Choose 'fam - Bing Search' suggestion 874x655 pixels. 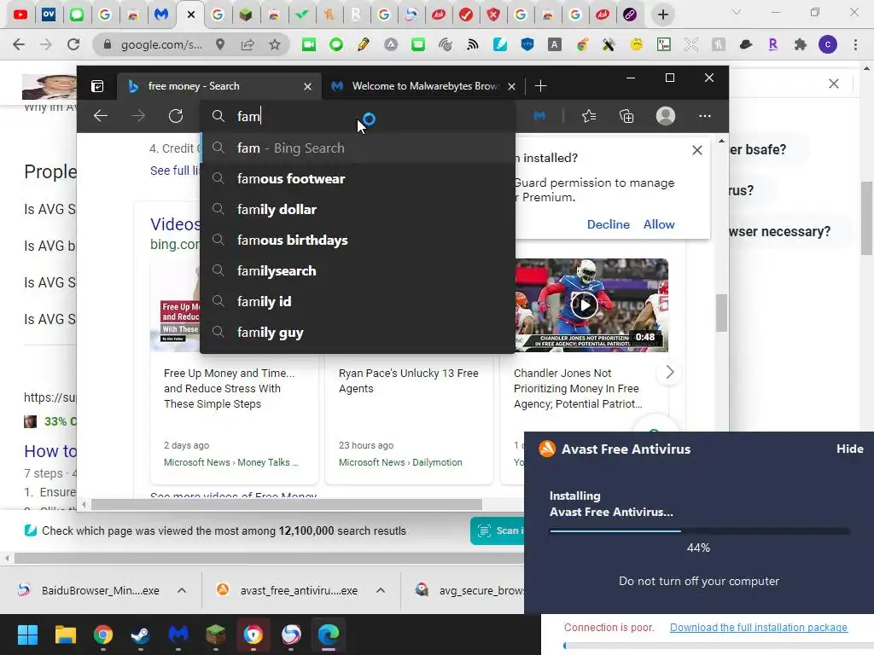358,148
